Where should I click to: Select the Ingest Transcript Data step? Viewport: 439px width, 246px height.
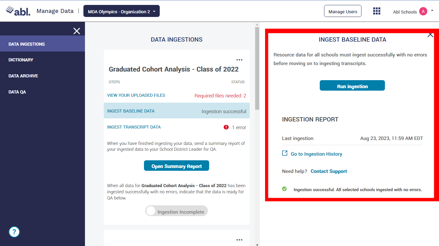tap(134, 127)
